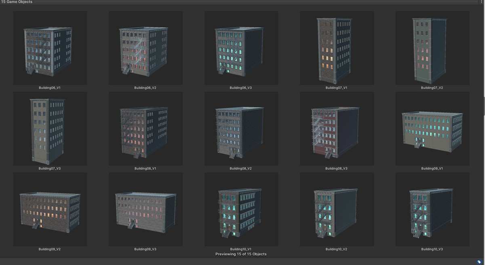Select the Building06_V2 preview
Screen dimensions: 485x265
pos(145,48)
